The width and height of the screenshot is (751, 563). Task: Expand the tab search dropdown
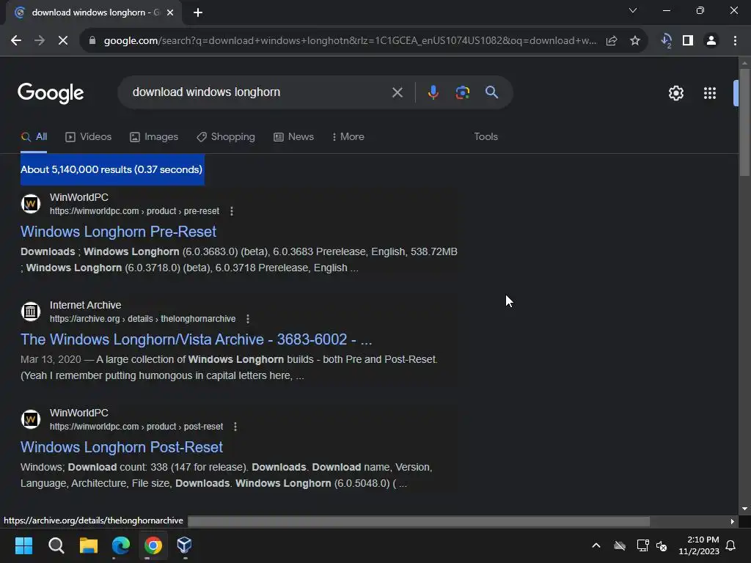pyautogui.click(x=633, y=10)
